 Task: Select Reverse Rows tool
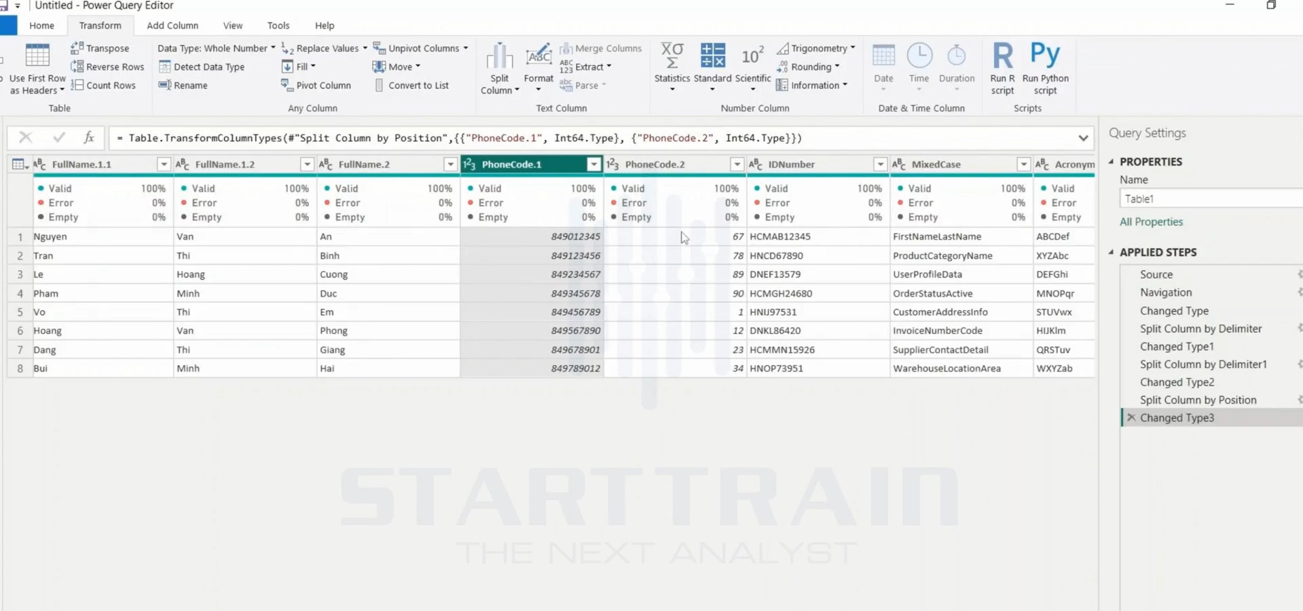click(107, 67)
